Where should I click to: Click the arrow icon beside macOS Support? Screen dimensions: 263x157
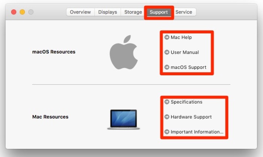coord(167,67)
